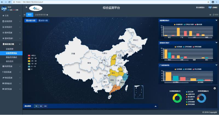Toggle the 正常设备数 legend in 设备运行统计 chart
Screen dimensions: 219x115
tap(188, 47)
